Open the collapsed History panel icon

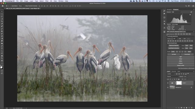pos(165,11)
